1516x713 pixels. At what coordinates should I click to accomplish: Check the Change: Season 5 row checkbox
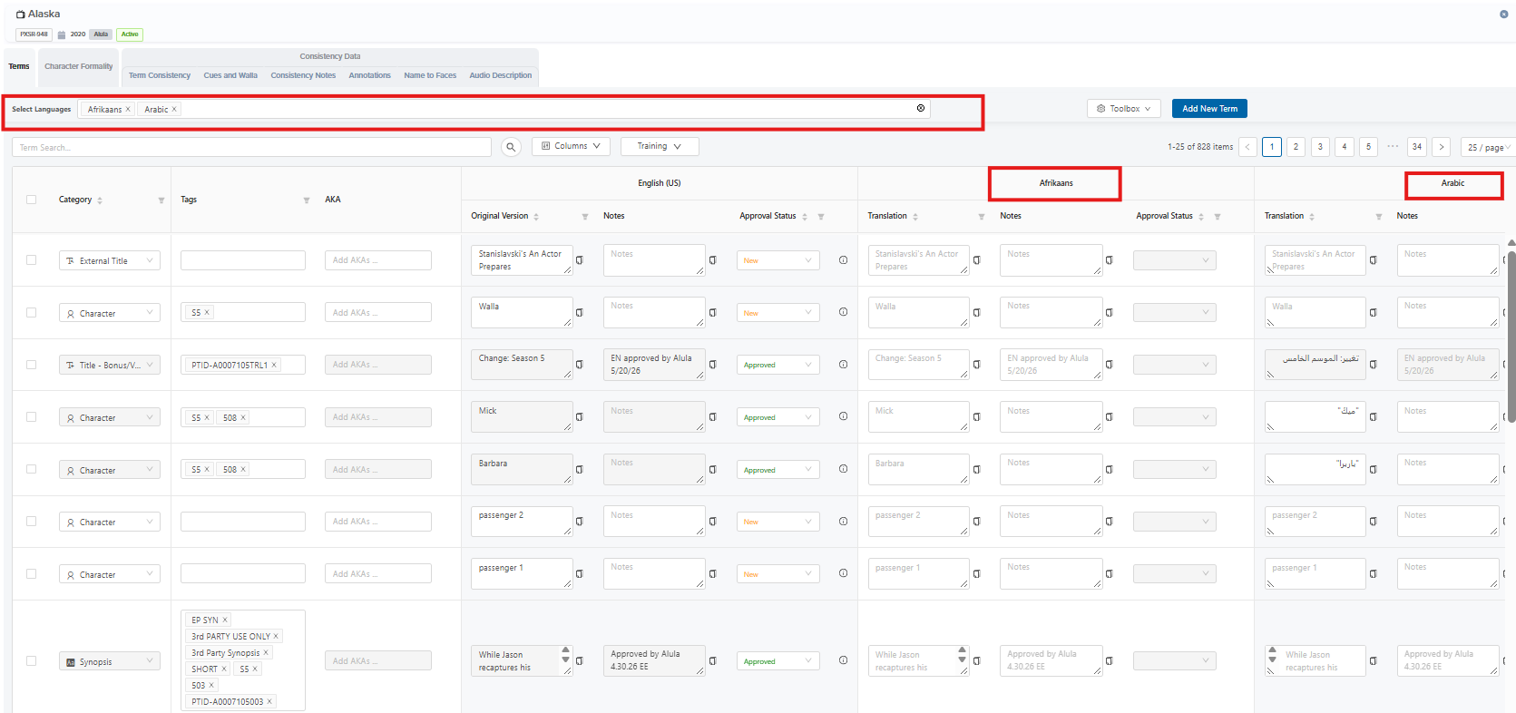pyautogui.click(x=32, y=365)
